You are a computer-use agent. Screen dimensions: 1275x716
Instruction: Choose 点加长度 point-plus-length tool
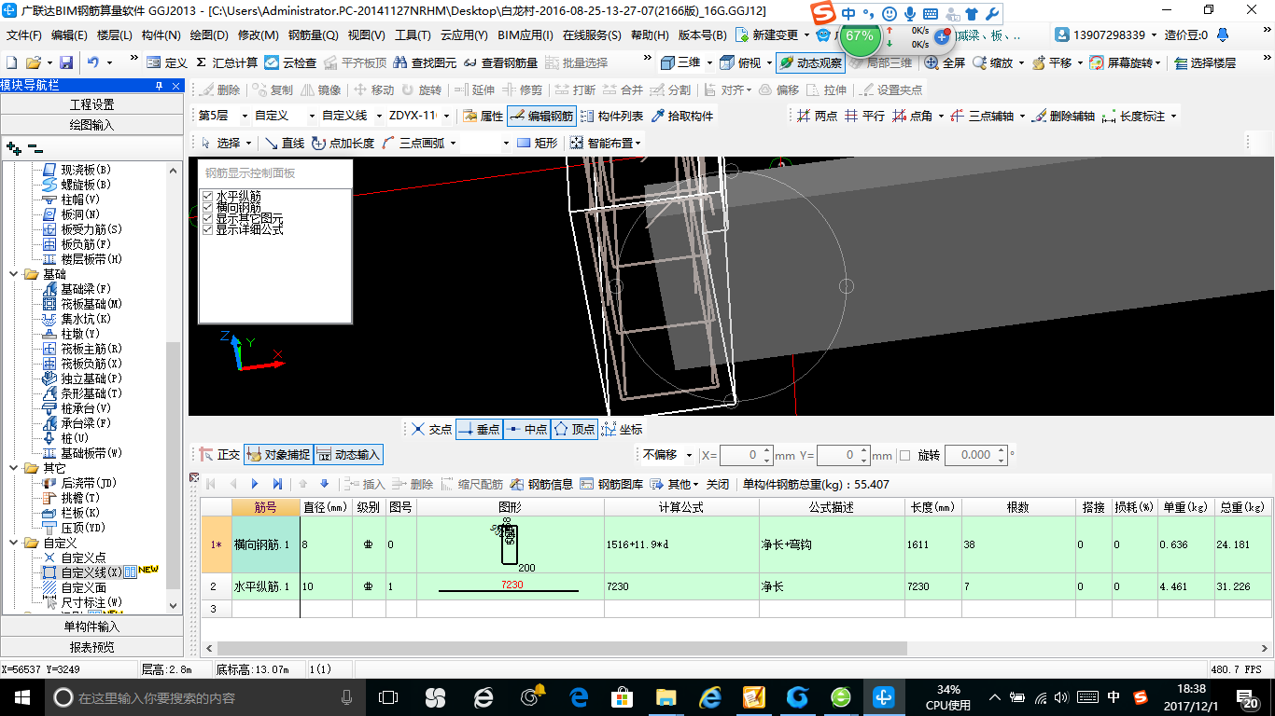[x=343, y=143]
